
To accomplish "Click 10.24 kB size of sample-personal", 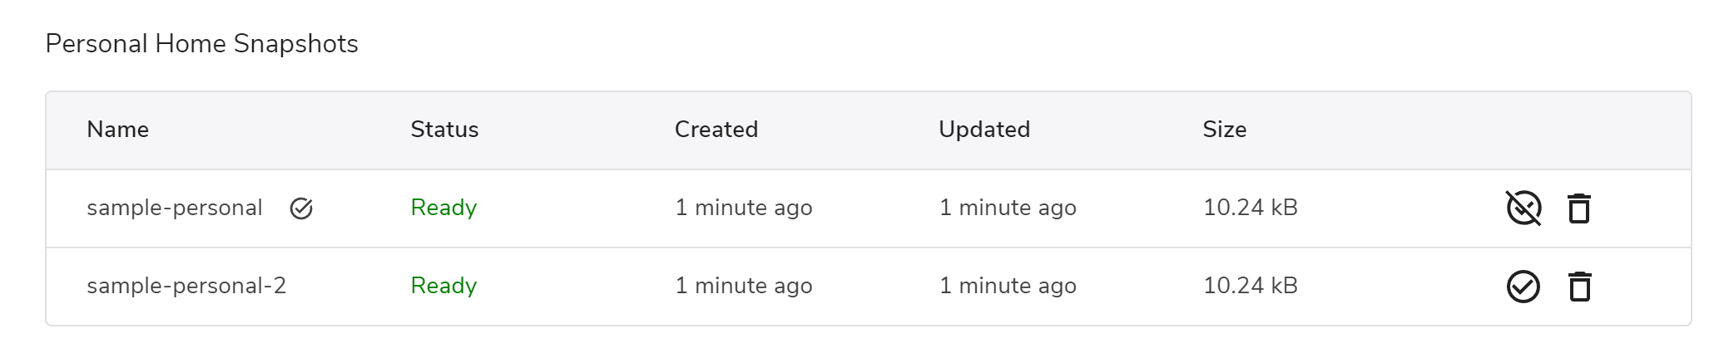I will point(1251,208).
